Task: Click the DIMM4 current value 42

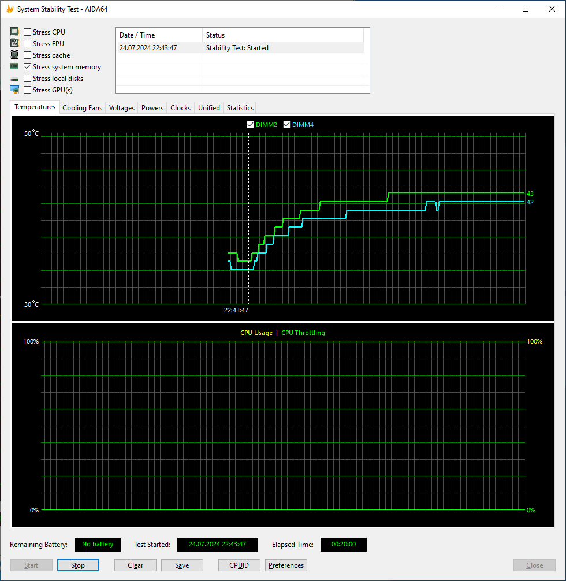Action: (x=530, y=202)
